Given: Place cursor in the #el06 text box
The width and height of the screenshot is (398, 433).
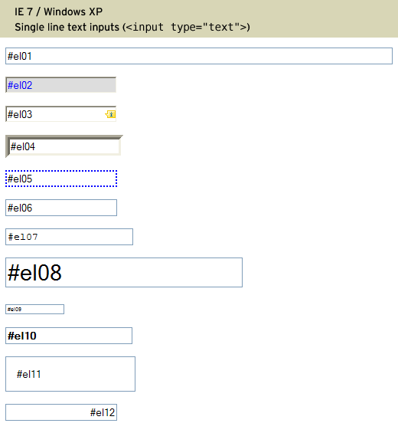Looking at the screenshot, I should click(61, 208).
